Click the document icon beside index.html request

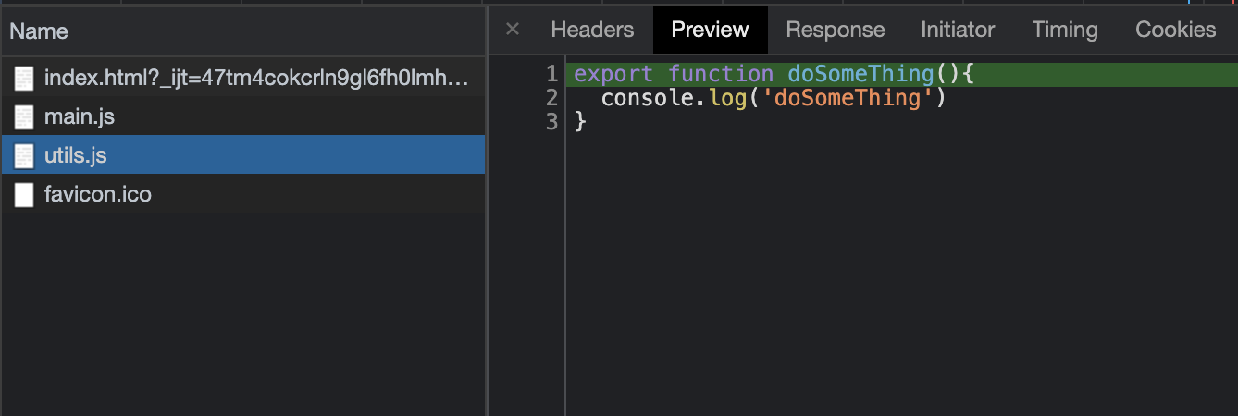pos(23,79)
